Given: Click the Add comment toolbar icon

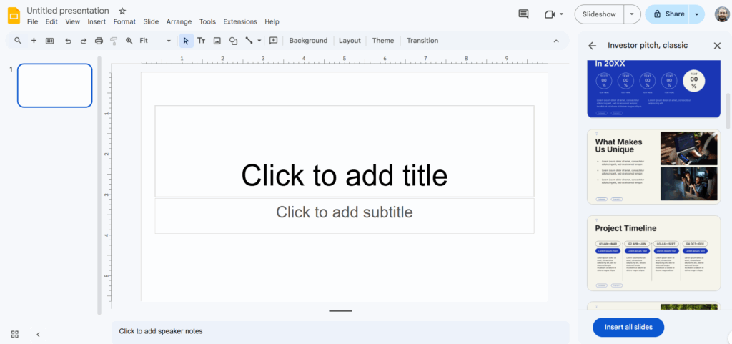Looking at the screenshot, I should tap(273, 41).
